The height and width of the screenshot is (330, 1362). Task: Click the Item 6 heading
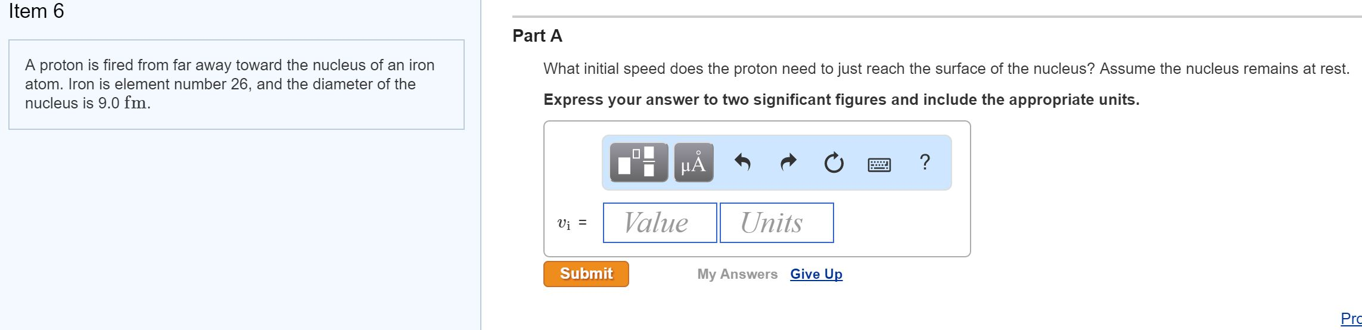(36, 11)
